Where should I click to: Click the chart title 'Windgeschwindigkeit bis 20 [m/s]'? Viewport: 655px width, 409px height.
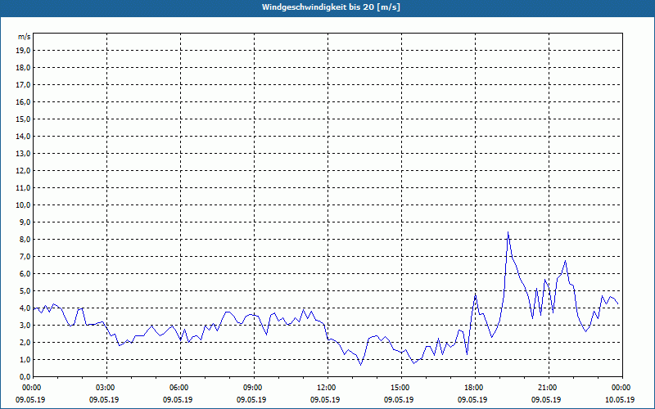tap(331, 7)
